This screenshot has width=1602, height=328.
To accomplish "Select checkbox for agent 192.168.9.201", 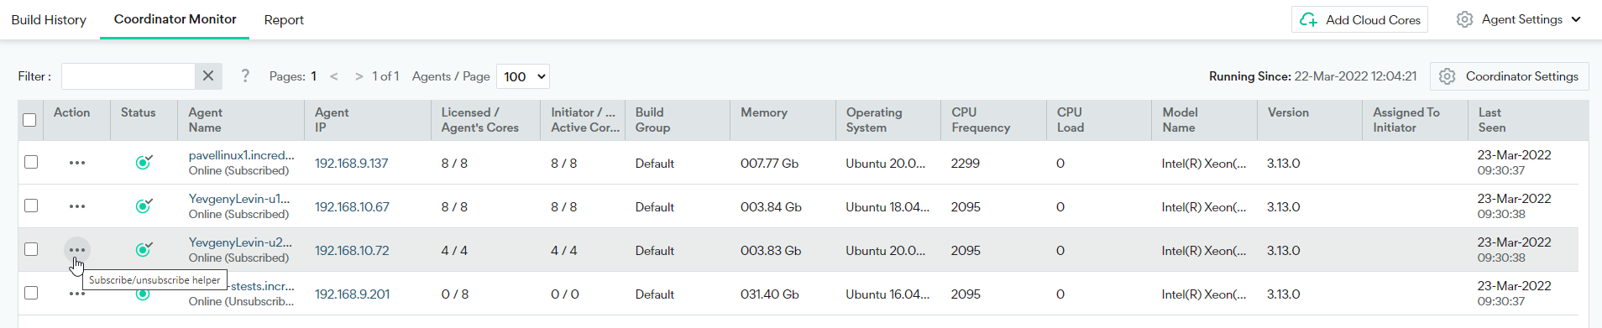I will (x=31, y=293).
